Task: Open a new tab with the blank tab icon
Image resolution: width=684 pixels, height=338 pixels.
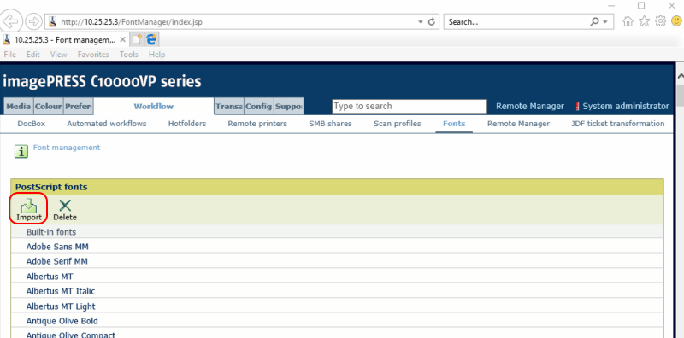Action: (x=138, y=39)
